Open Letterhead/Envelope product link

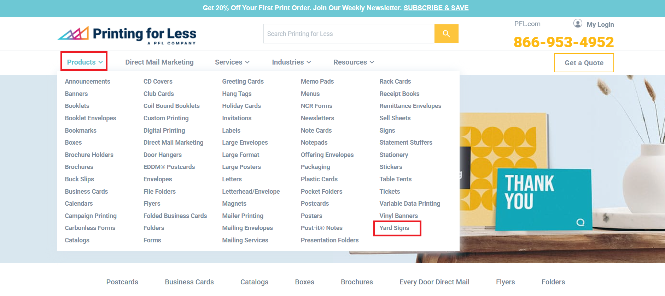tap(251, 192)
